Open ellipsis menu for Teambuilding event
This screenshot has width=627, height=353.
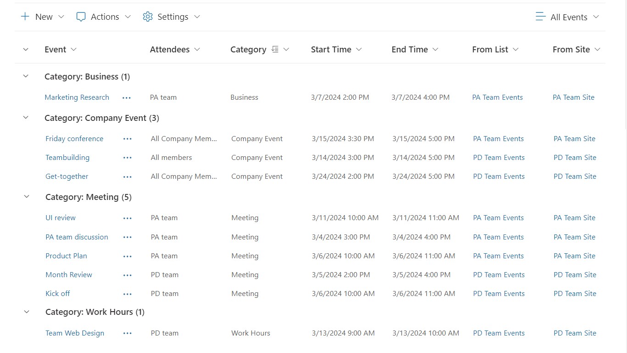click(128, 158)
